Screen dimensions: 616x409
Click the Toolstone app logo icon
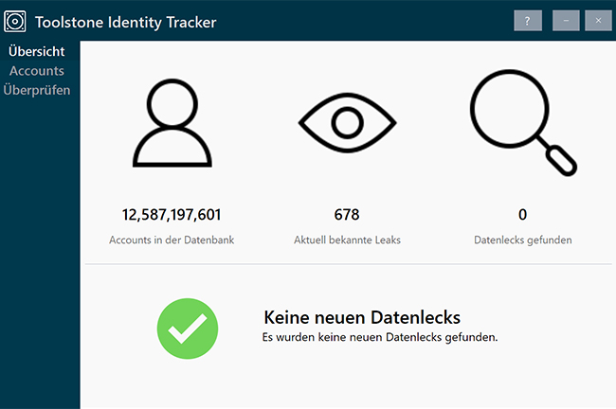pos(16,21)
